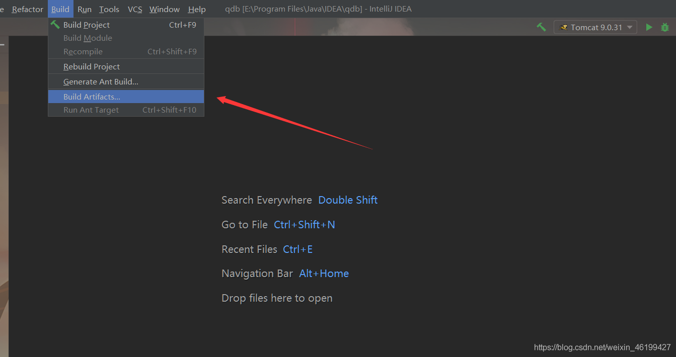Start debugging with the bug icon
This screenshot has width=676, height=357.
pos(665,27)
